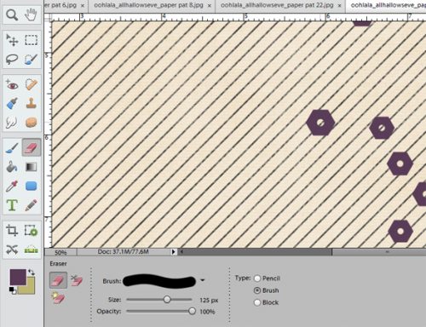426x327 pixels.
Task: Activate the Crop tool
Action: [x=12, y=230]
